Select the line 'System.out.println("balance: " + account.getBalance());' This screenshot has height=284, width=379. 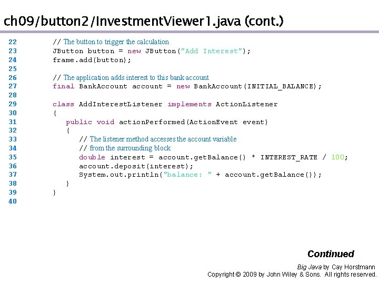point(201,175)
